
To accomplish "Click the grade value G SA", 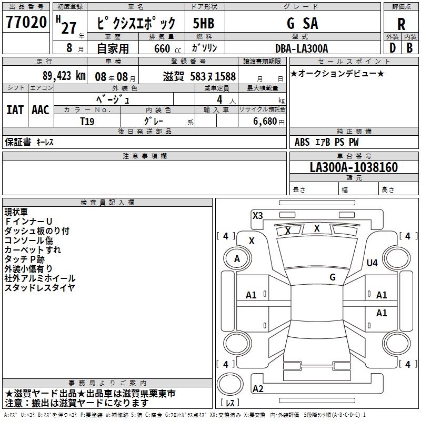I will pyautogui.click(x=303, y=23).
